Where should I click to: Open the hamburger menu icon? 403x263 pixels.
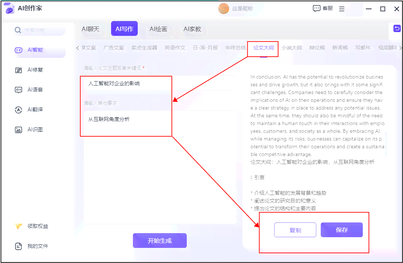[x=342, y=9]
